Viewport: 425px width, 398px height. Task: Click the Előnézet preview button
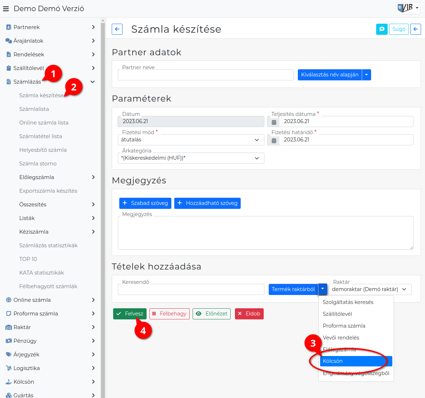click(211, 314)
